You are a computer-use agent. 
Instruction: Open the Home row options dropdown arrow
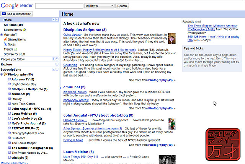point(57,19)
